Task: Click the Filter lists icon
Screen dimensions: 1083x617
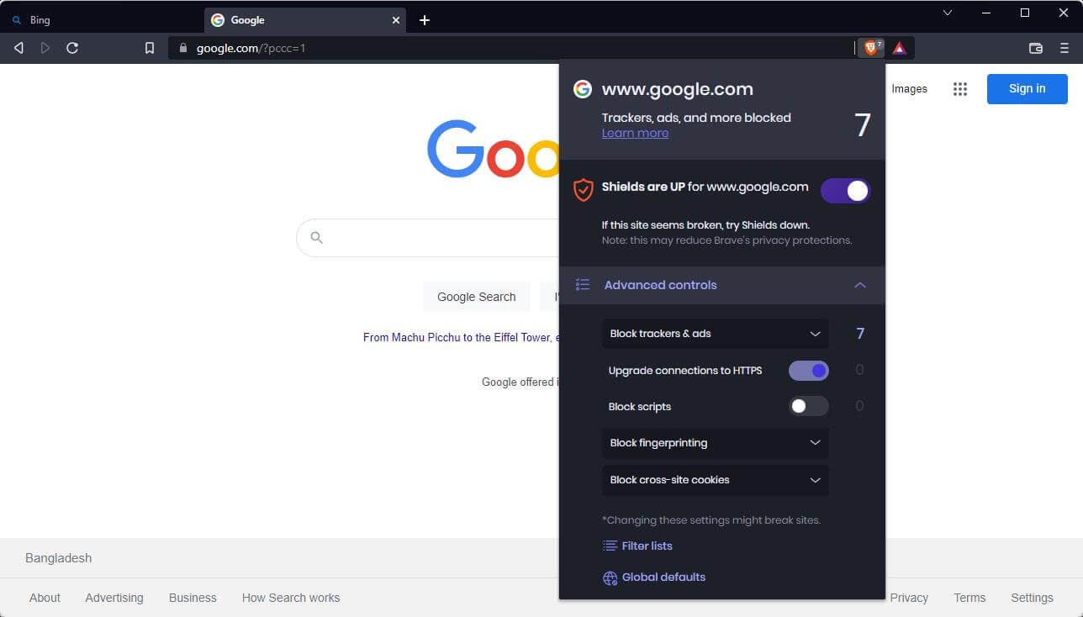Action: [610, 546]
